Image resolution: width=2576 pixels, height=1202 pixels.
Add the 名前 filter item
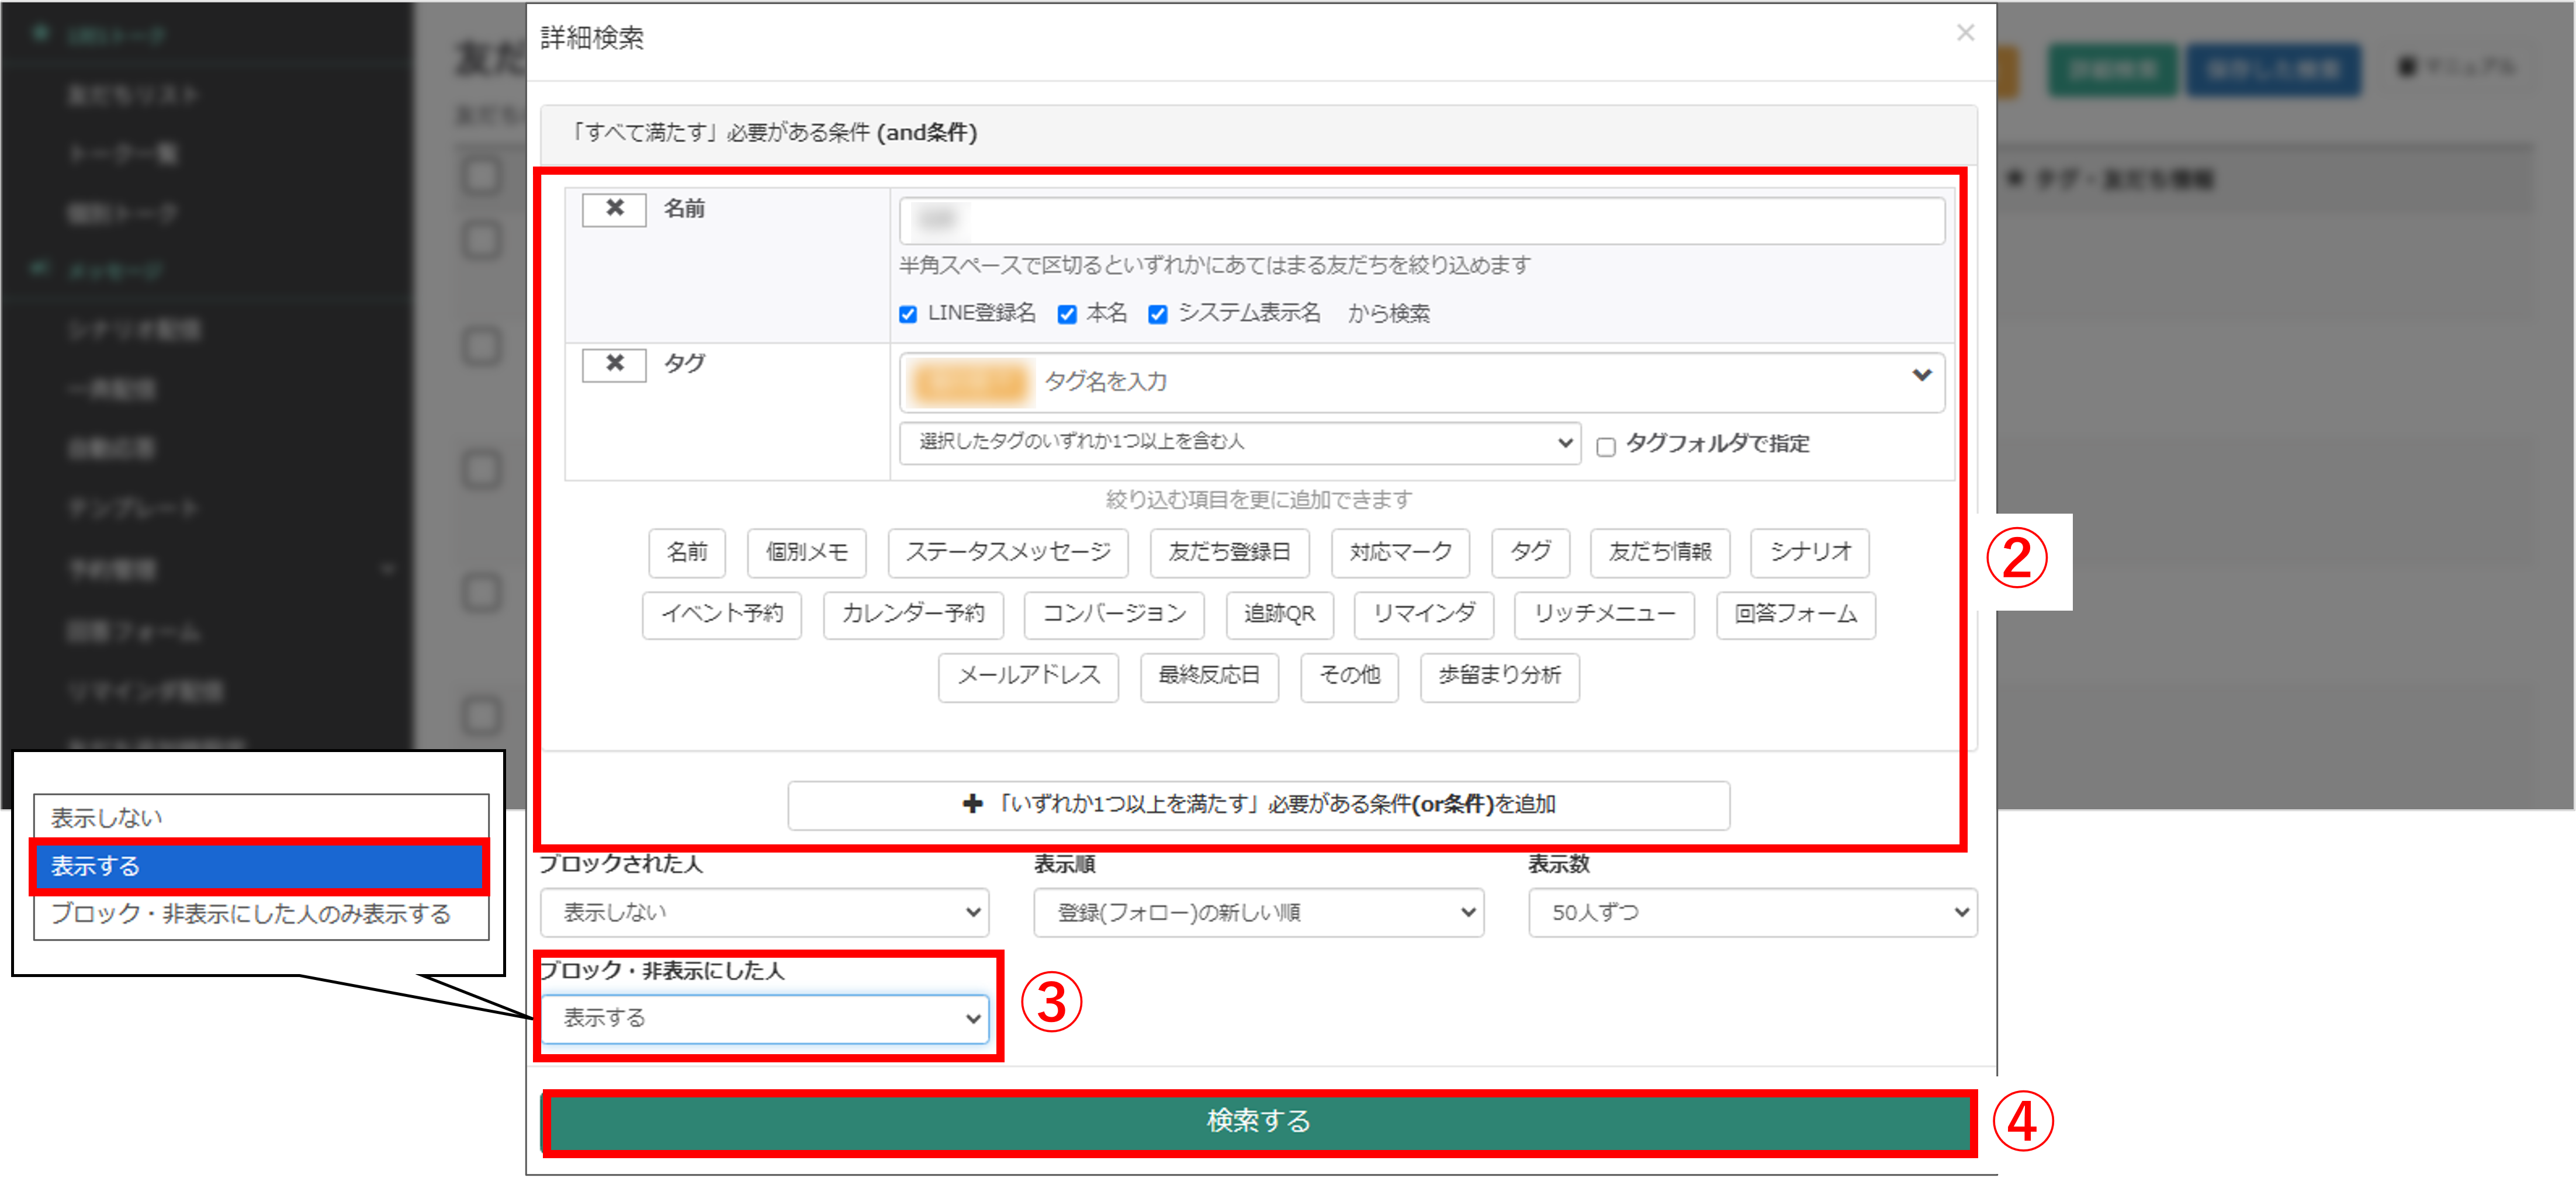[687, 552]
